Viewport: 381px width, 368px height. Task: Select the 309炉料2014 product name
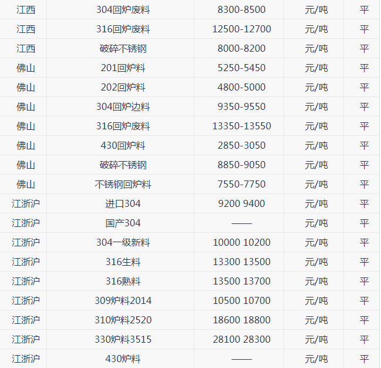coord(123,300)
